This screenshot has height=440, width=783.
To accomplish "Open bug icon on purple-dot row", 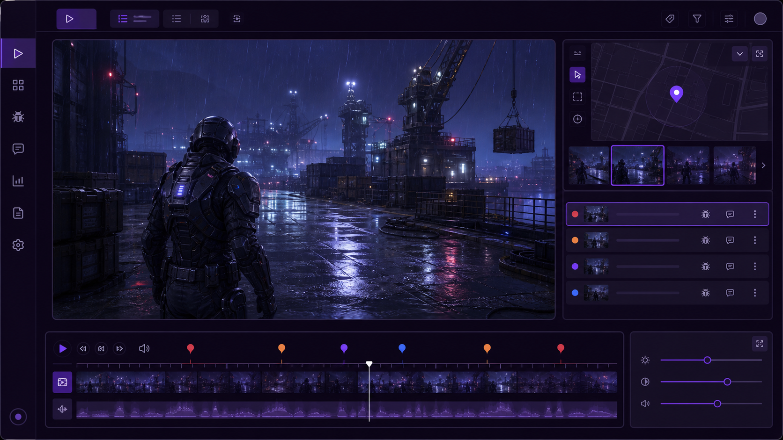I will (706, 267).
